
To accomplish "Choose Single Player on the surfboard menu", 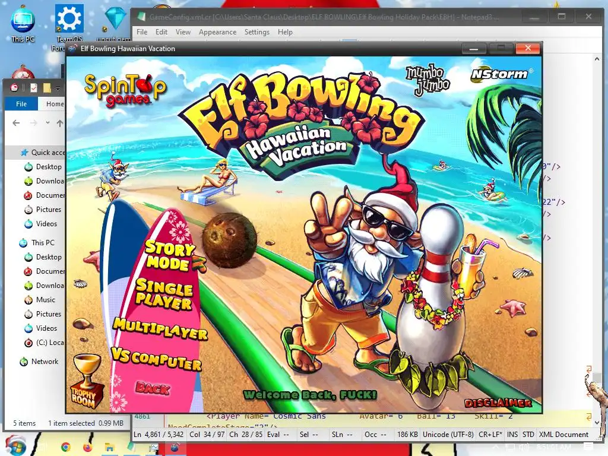I will click(164, 294).
